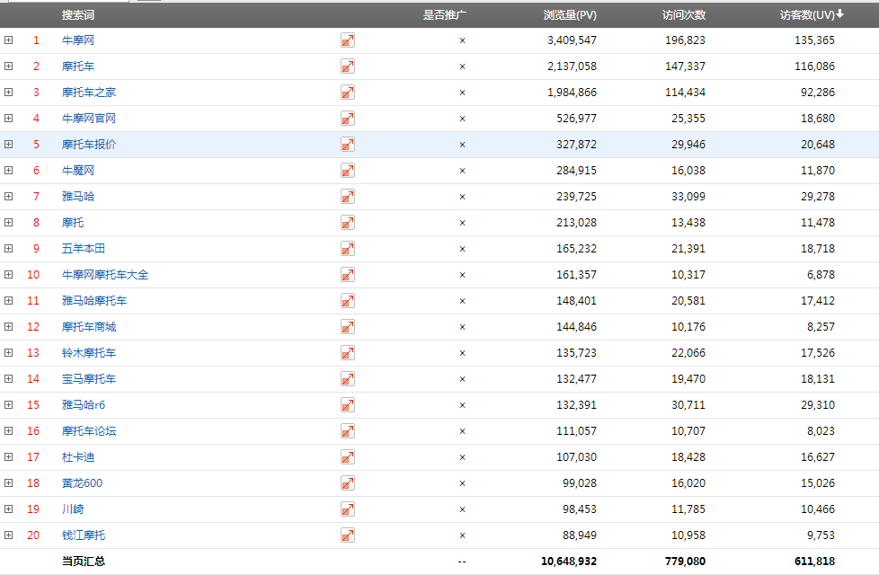Open trend chart icon for 摩托车商城
Screen dimensions: 879x575
point(348,327)
